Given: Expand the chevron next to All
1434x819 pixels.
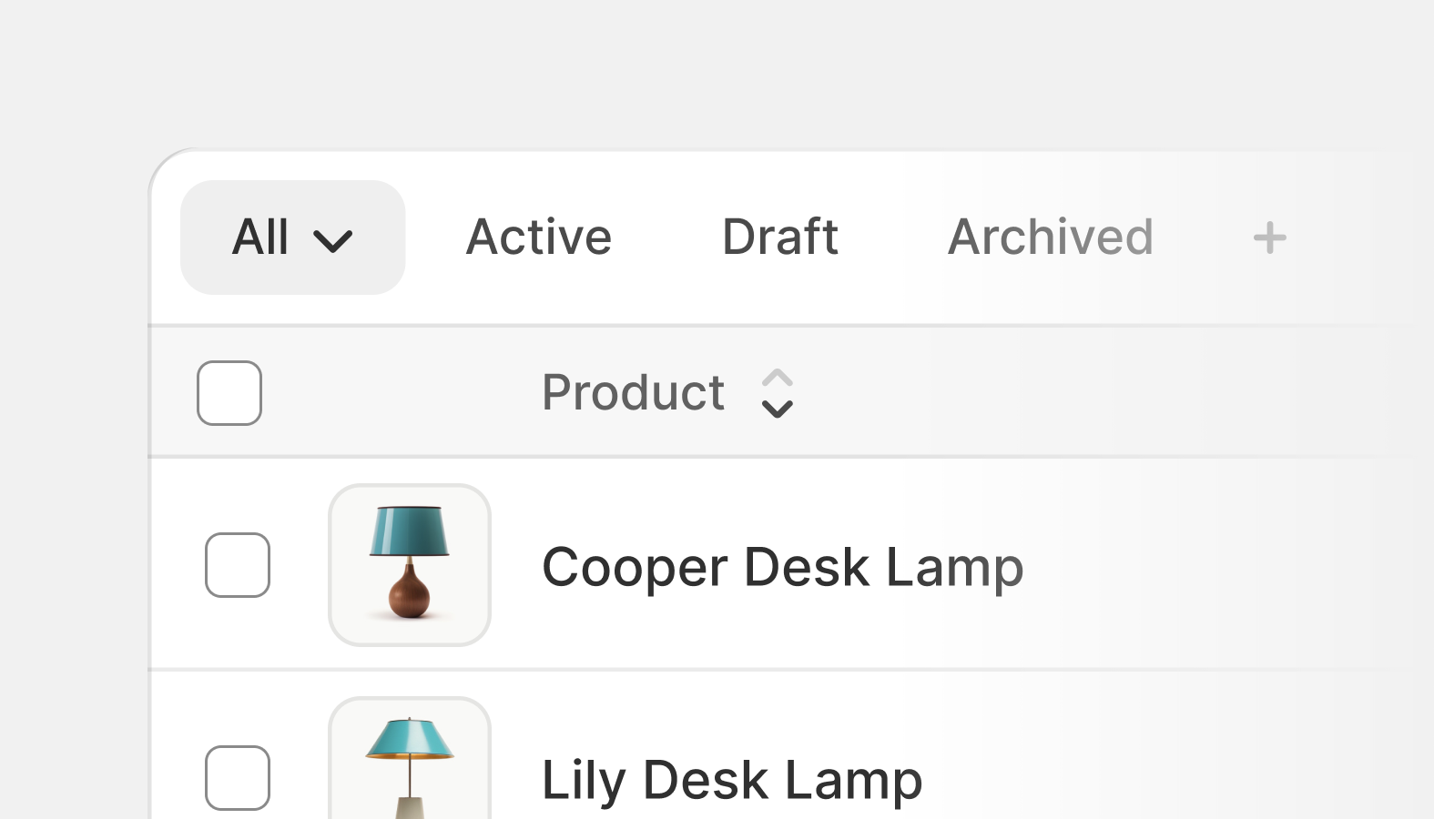Looking at the screenshot, I should tap(332, 241).
